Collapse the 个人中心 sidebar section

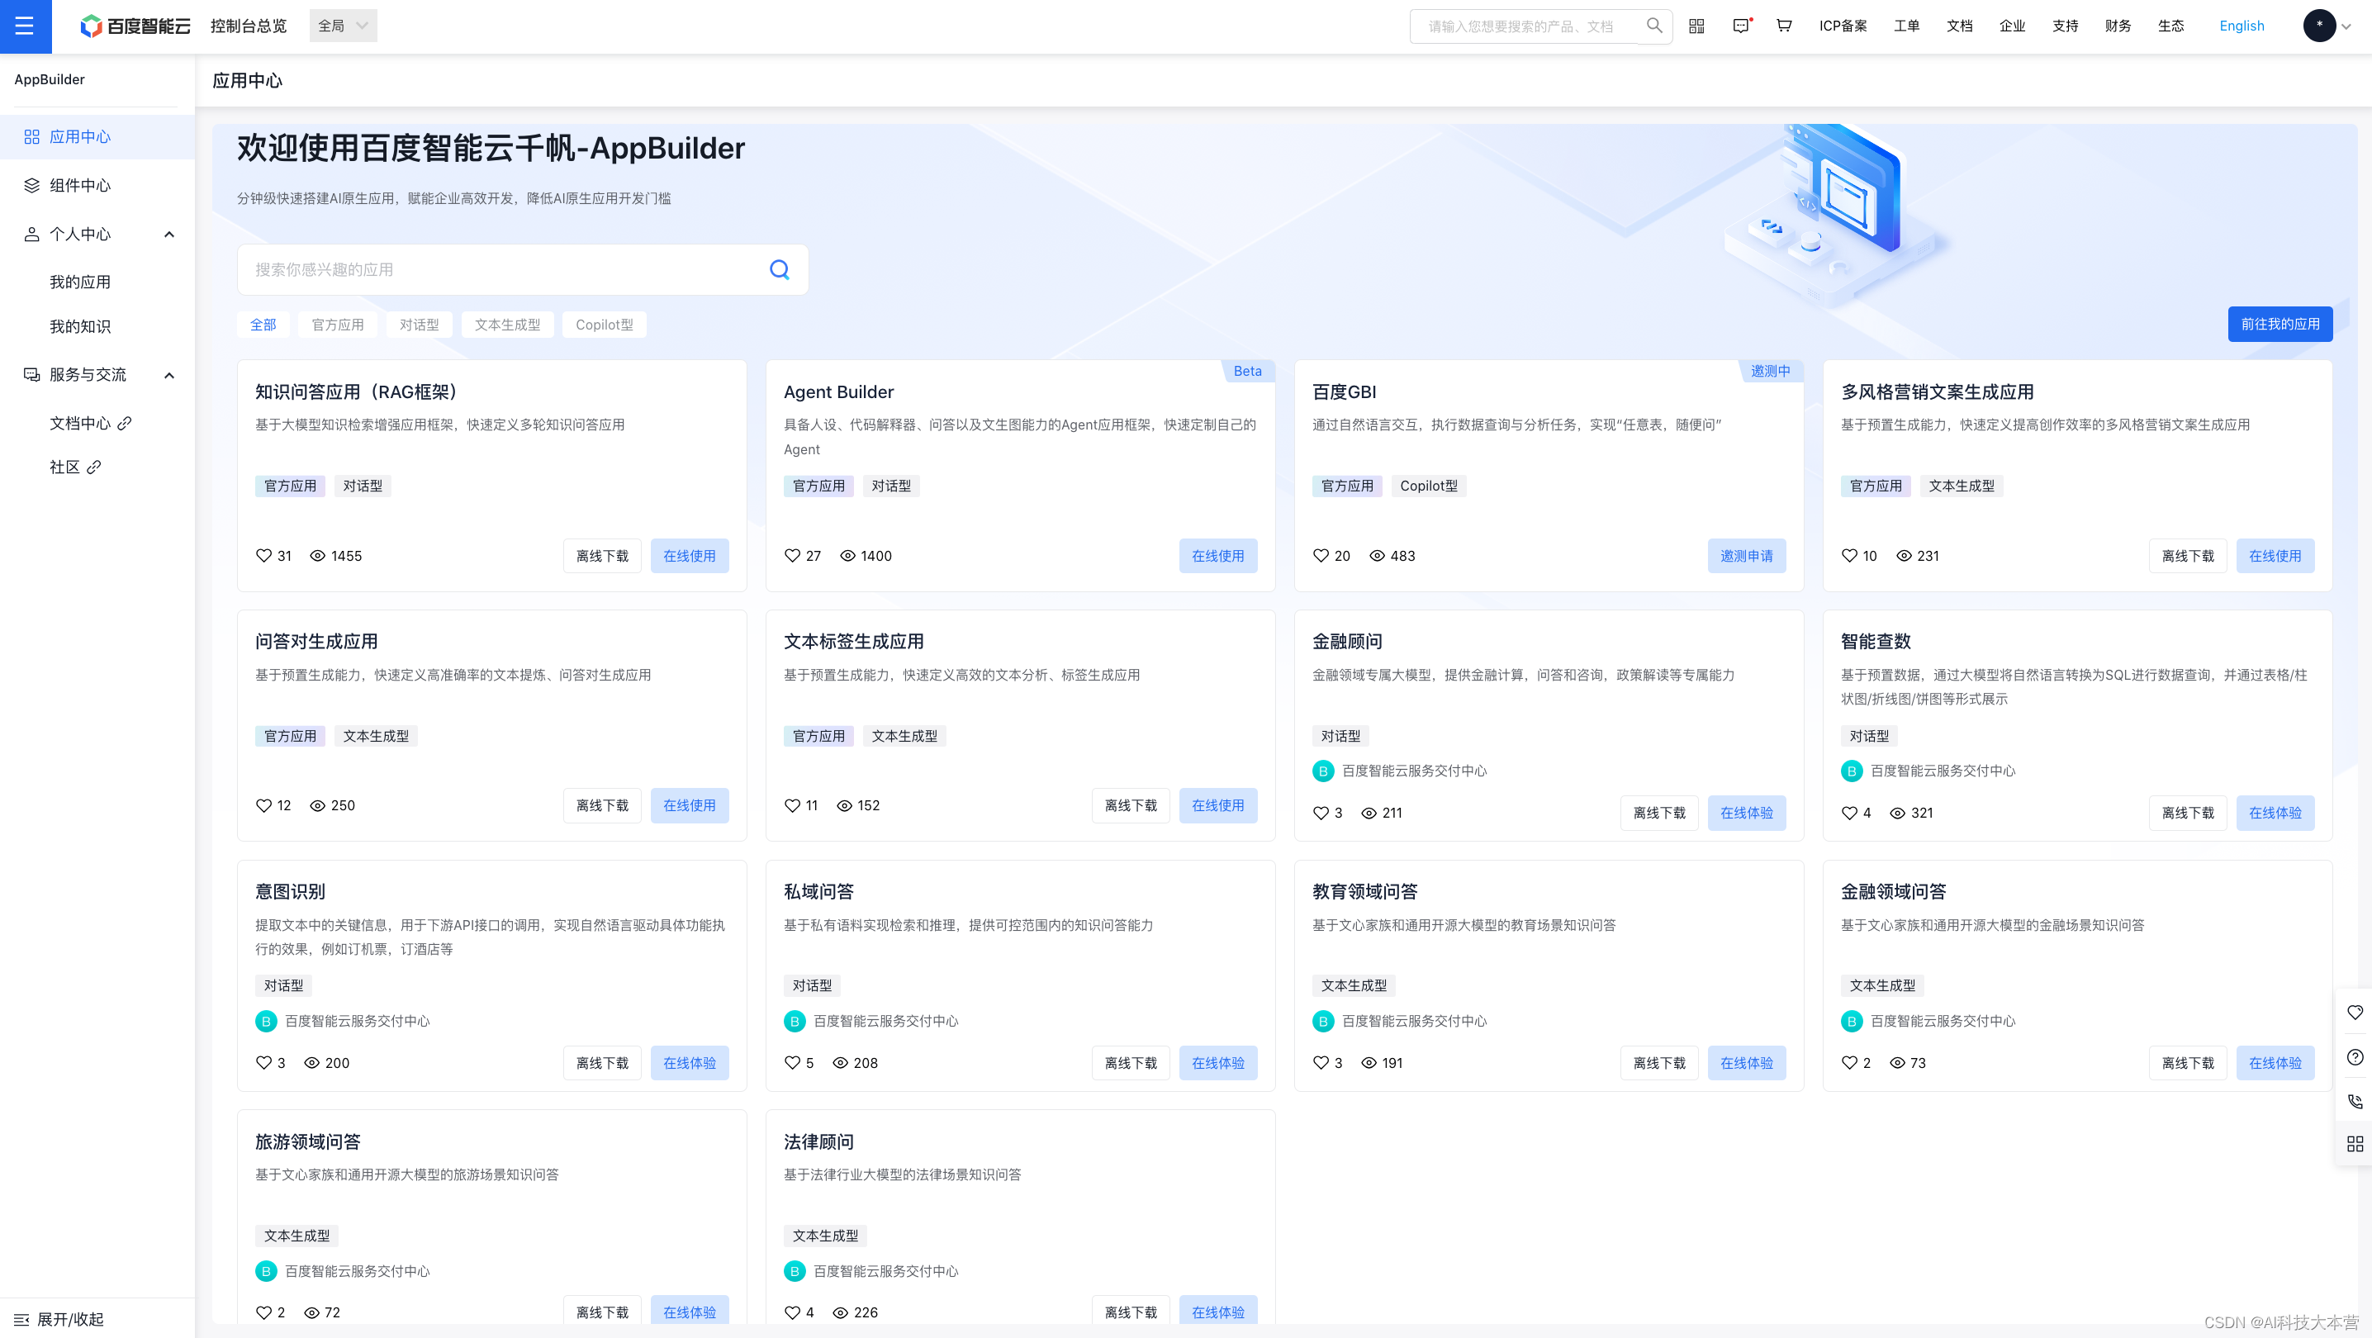168,235
